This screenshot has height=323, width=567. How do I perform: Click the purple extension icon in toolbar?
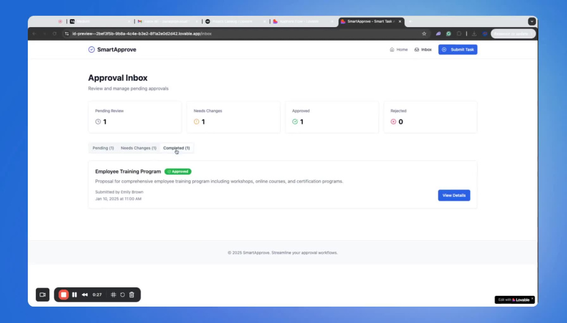click(438, 33)
